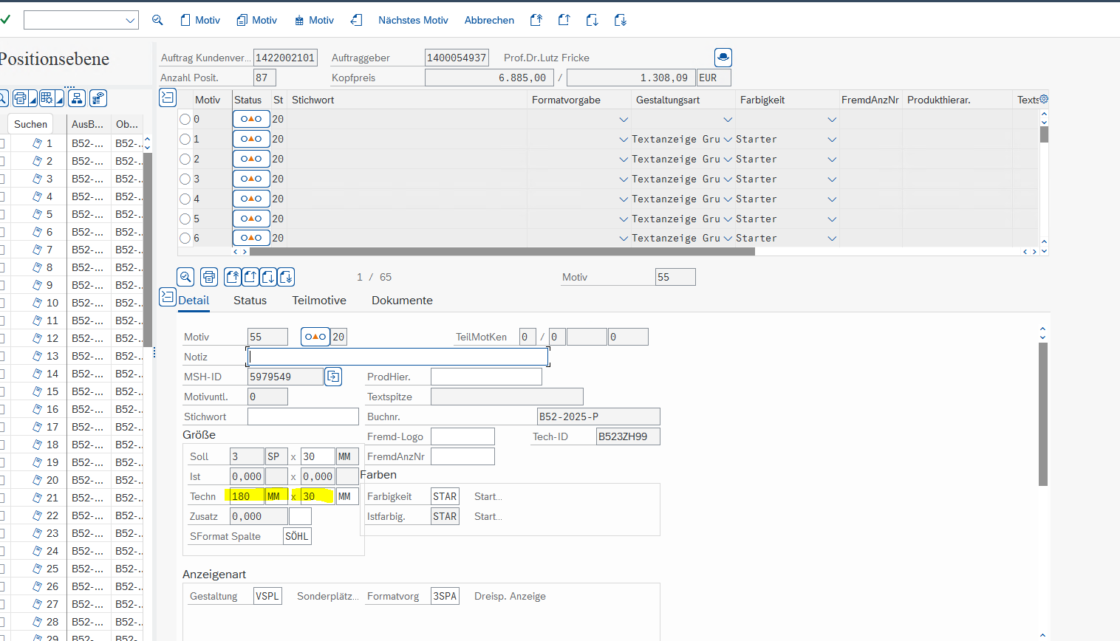Image resolution: width=1120 pixels, height=641 pixels.
Task: Click into the Notiz input field
Action: (398, 357)
